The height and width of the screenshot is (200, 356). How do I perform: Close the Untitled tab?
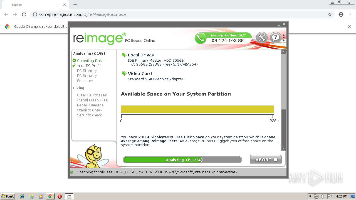[65, 5]
